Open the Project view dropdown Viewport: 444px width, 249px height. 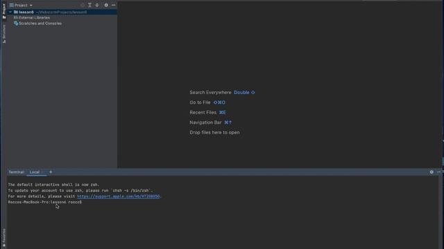(x=21, y=5)
